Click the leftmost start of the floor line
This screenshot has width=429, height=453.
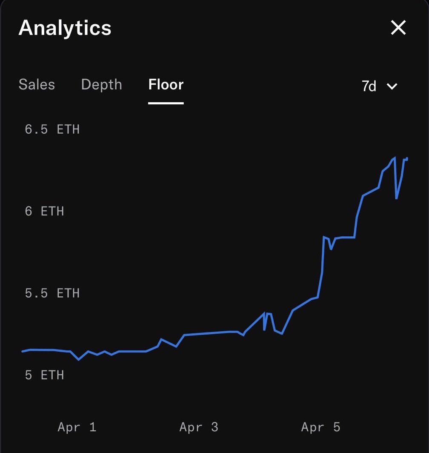click(23, 351)
